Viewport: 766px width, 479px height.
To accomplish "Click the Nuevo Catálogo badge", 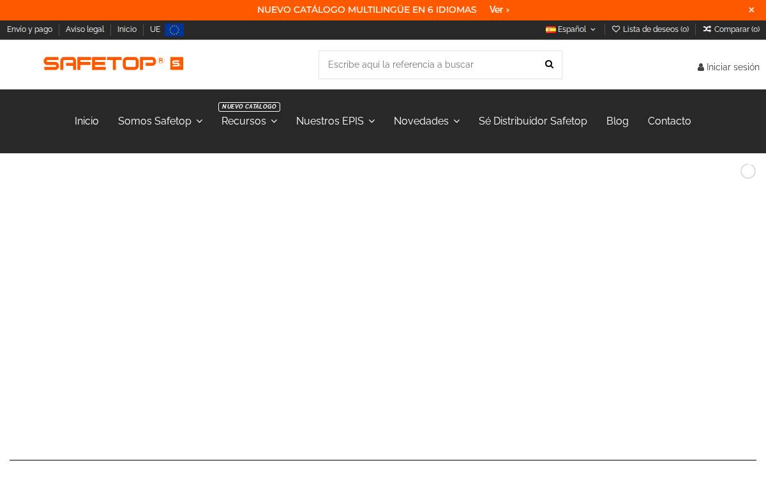I will point(249,107).
